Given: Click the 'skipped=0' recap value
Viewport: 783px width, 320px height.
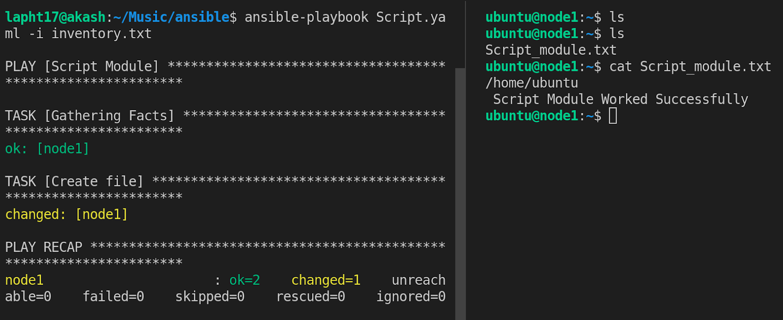Looking at the screenshot, I should pos(210,297).
